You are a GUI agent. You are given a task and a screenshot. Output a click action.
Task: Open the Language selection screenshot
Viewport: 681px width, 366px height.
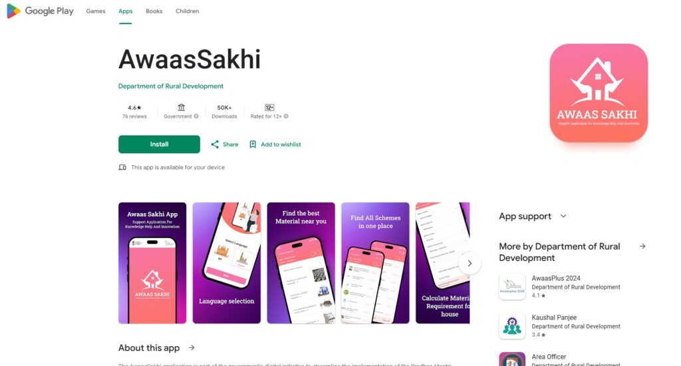coord(227,263)
